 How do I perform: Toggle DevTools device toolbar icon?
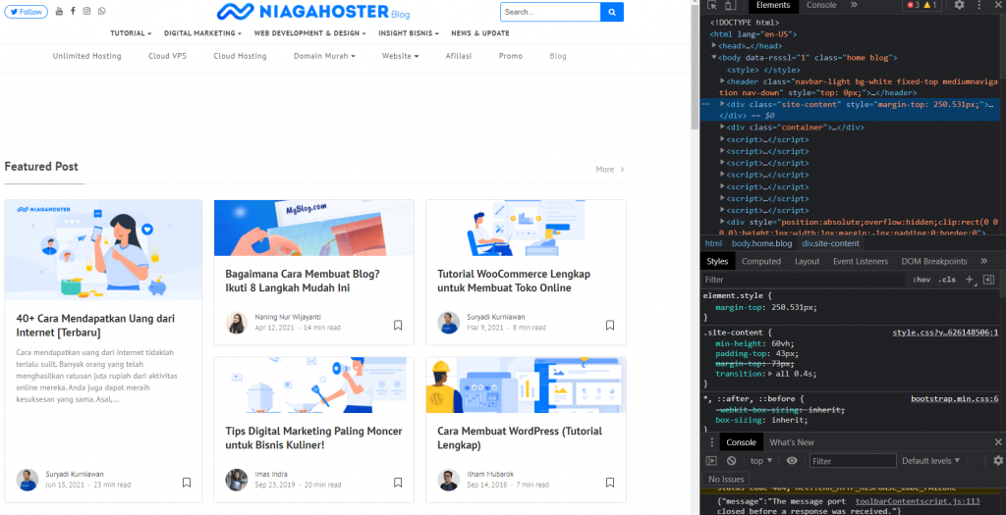click(730, 5)
